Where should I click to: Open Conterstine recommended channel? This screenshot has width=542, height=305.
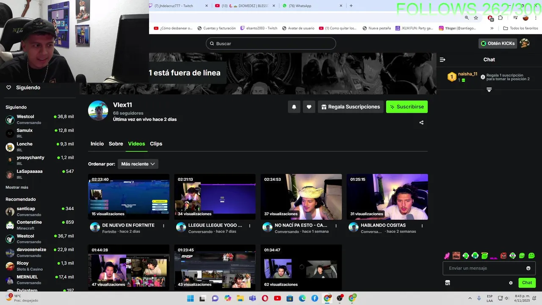coord(40,225)
